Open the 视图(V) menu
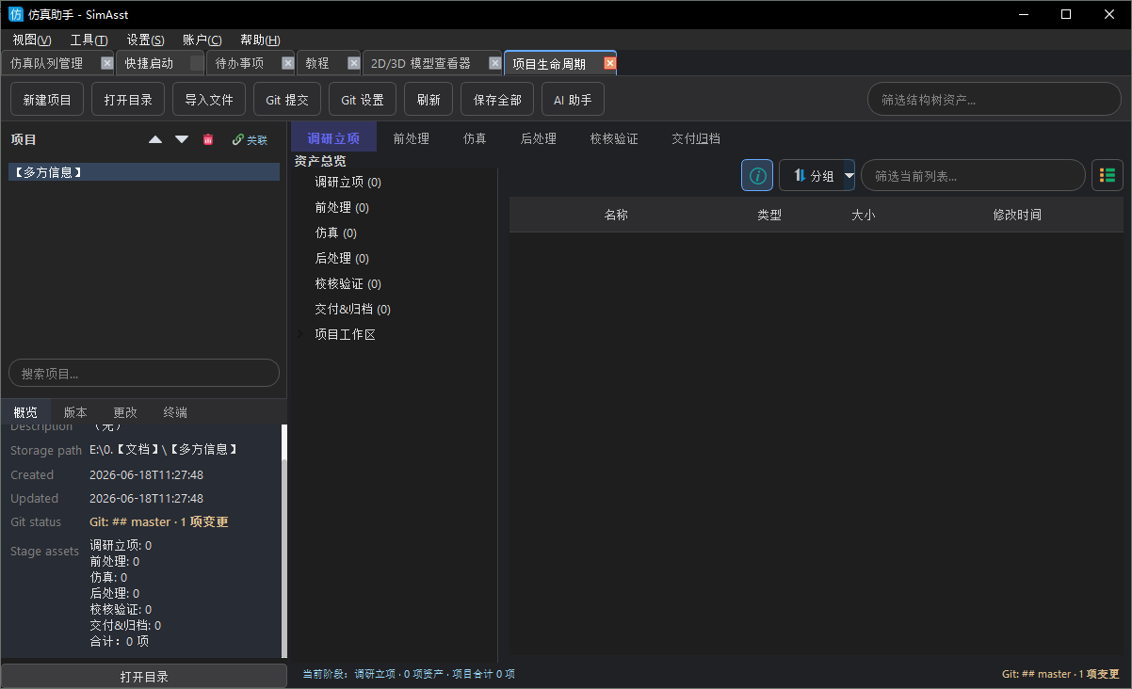This screenshot has height=689, width=1132. click(x=32, y=40)
